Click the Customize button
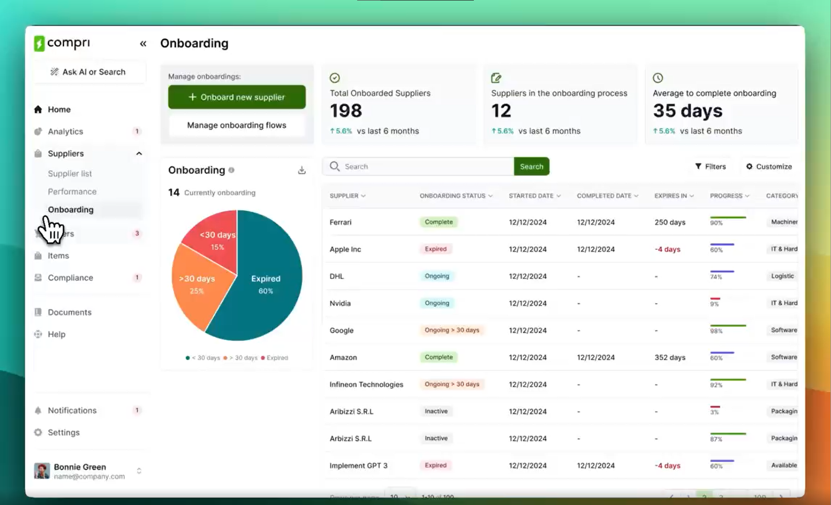The image size is (831, 505). 769,167
